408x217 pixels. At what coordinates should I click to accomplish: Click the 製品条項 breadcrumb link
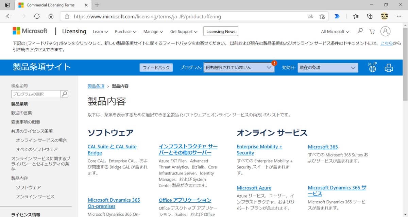pos(96,86)
